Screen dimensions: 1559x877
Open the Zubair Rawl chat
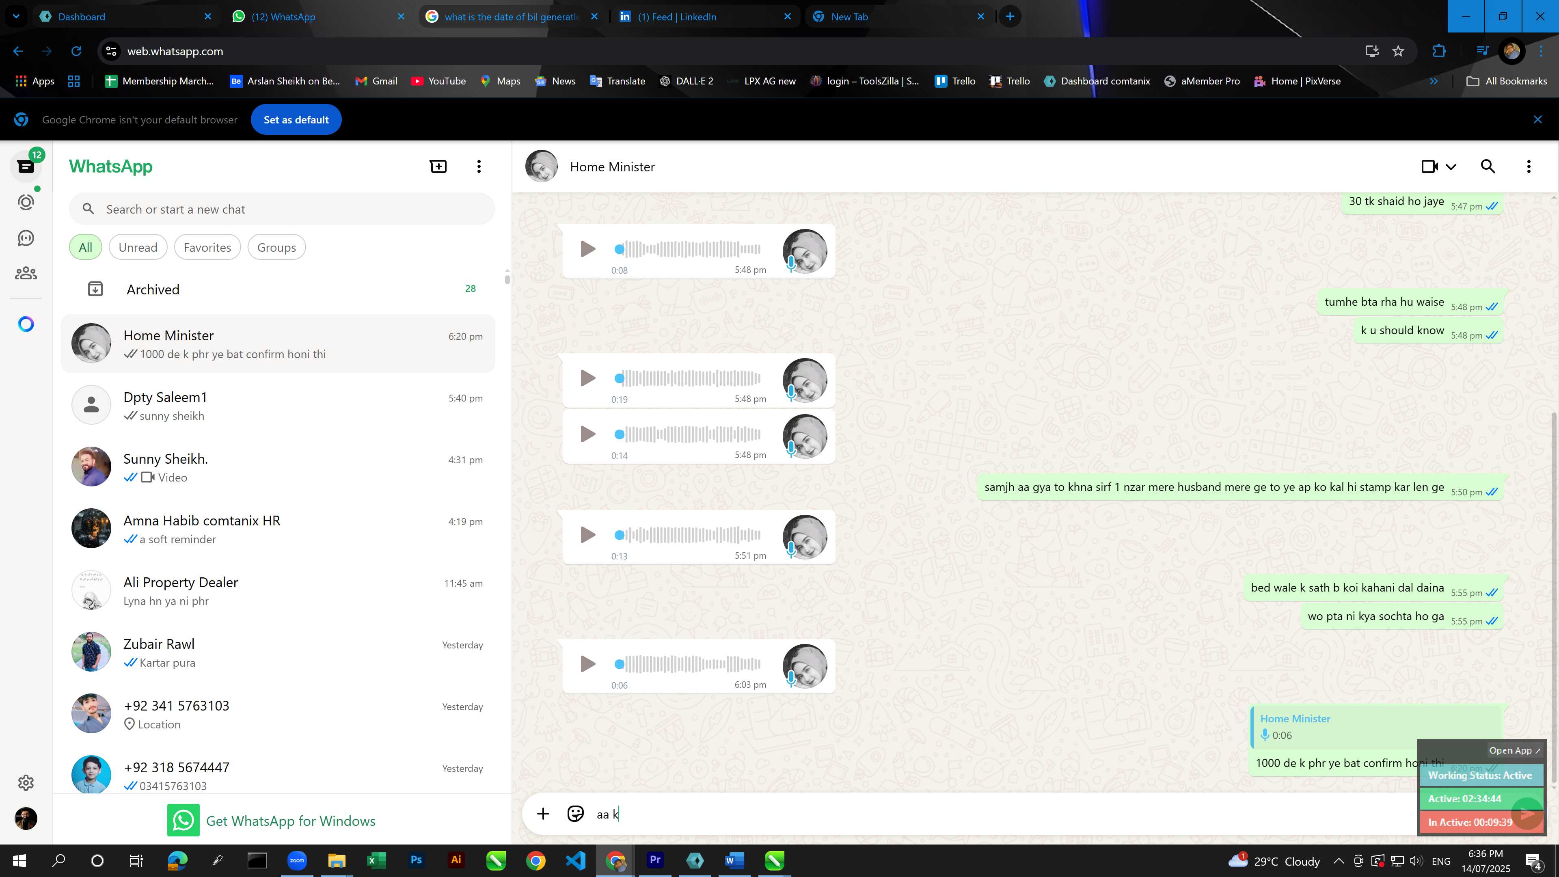pyautogui.click(x=279, y=652)
